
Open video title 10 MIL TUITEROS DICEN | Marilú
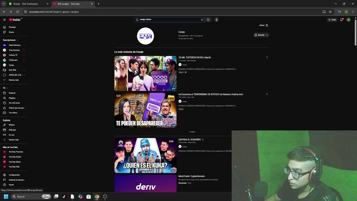[x=195, y=58]
